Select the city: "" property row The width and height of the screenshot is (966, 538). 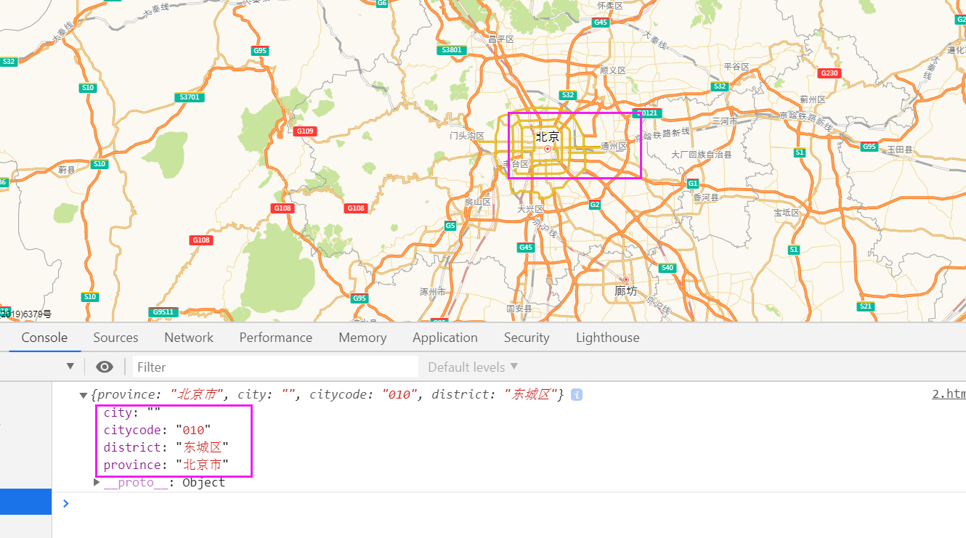point(132,412)
